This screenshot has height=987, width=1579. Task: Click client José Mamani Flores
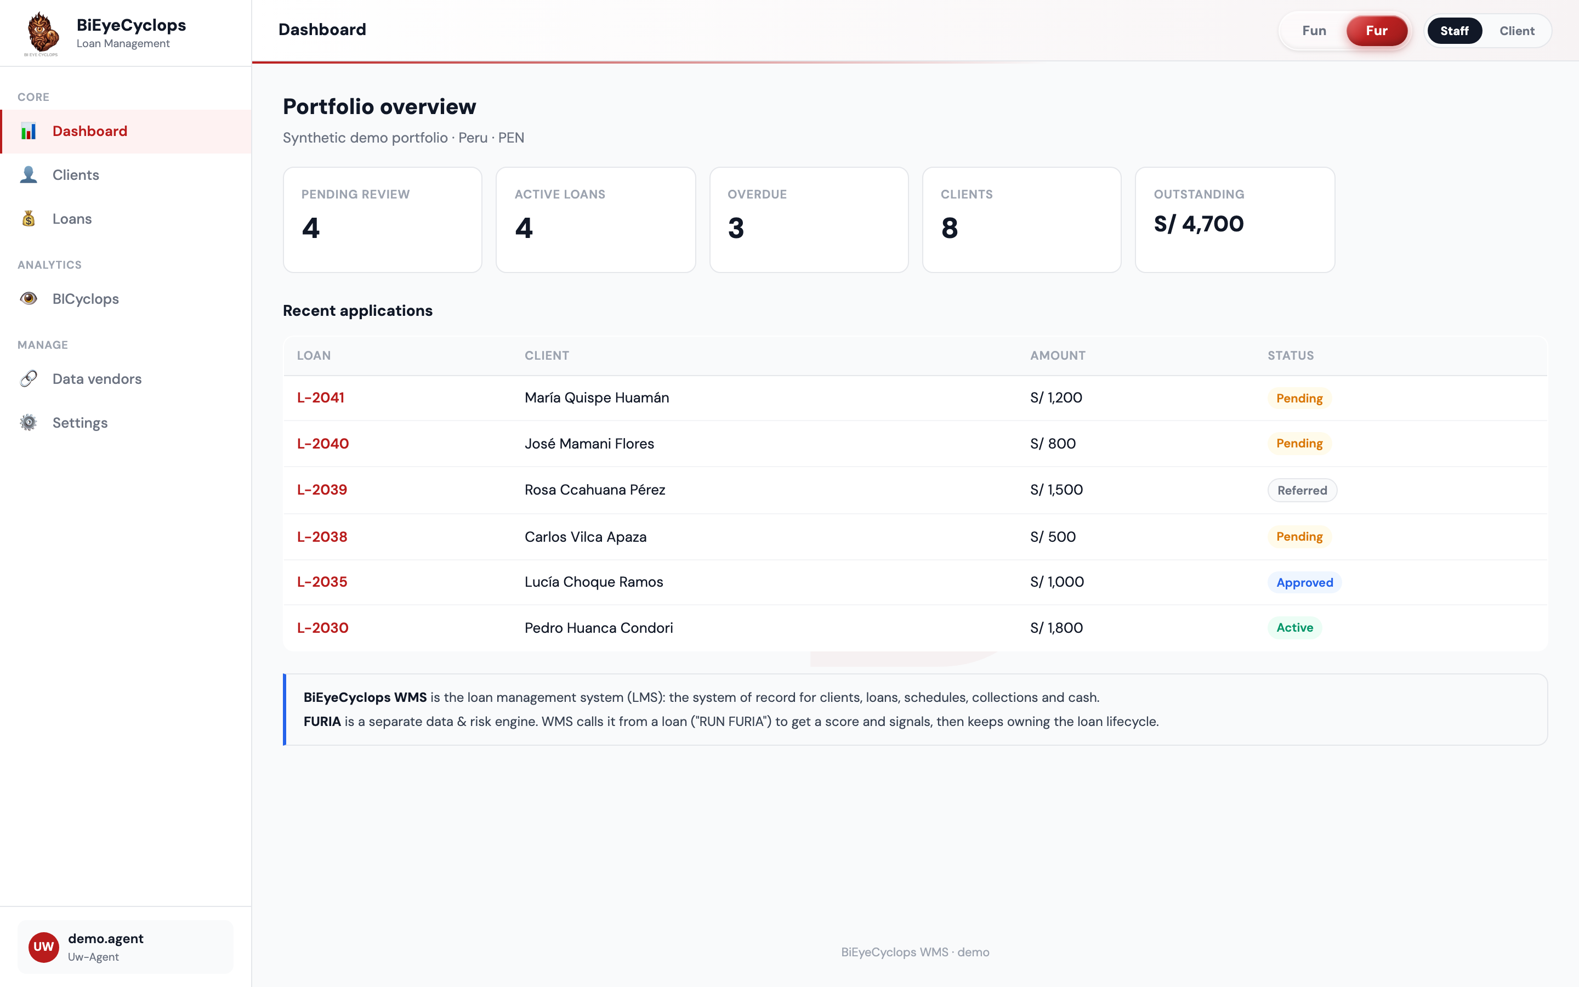click(x=589, y=444)
